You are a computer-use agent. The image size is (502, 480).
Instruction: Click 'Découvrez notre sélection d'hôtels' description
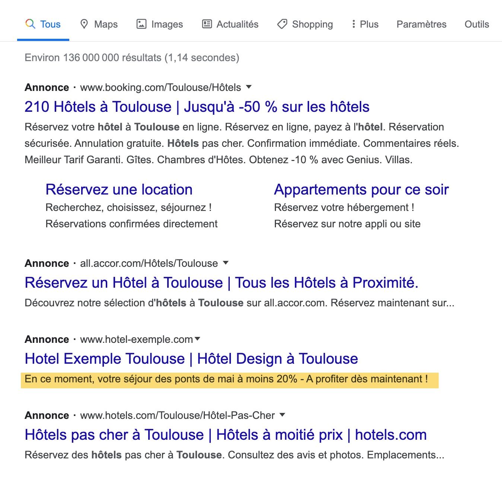[x=239, y=303]
